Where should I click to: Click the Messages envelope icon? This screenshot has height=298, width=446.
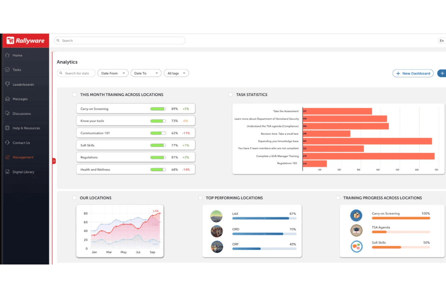tap(8, 99)
